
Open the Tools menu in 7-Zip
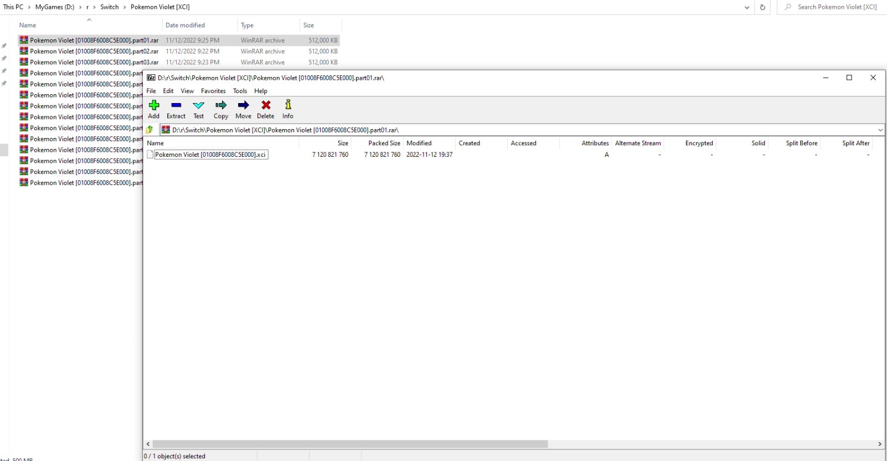tap(240, 91)
